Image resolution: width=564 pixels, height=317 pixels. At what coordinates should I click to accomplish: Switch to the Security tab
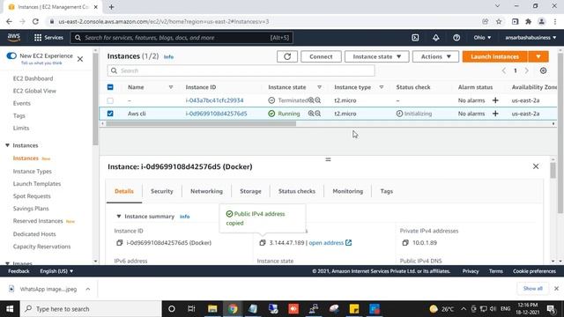pos(161,191)
